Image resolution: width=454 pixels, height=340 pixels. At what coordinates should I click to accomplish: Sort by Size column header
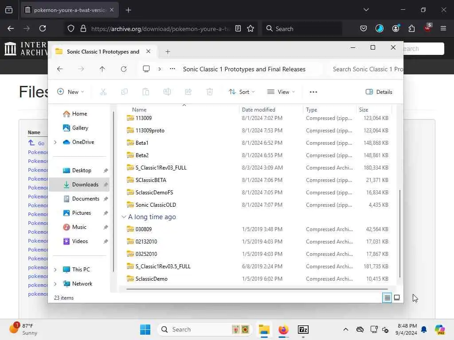364,110
